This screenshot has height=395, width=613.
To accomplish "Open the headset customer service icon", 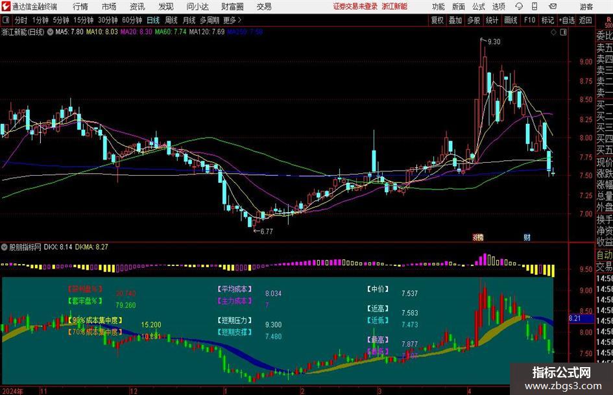I will 519,6.
